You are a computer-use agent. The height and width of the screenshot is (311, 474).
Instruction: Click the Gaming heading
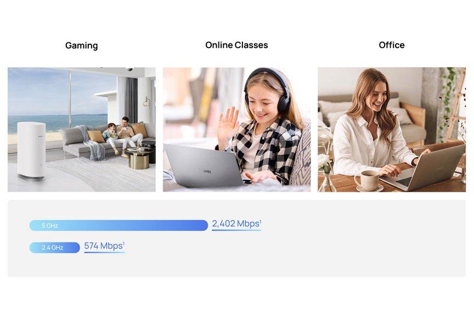81,46
